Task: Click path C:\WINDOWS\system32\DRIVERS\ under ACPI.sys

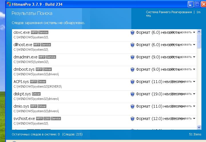Action: tap(37, 86)
